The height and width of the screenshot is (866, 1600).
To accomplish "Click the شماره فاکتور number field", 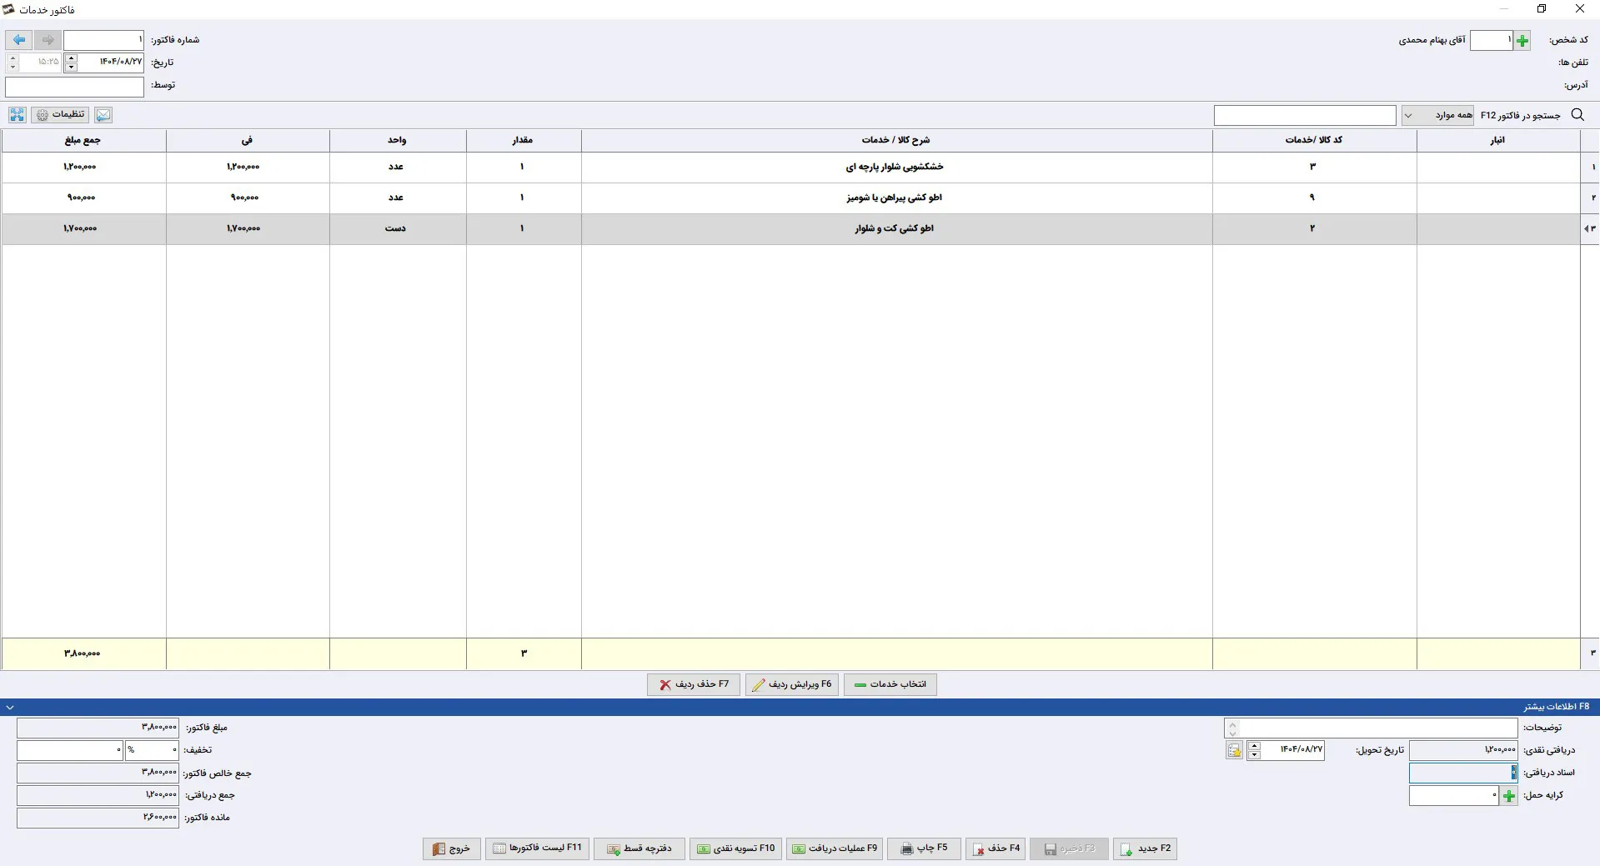I will tap(103, 40).
